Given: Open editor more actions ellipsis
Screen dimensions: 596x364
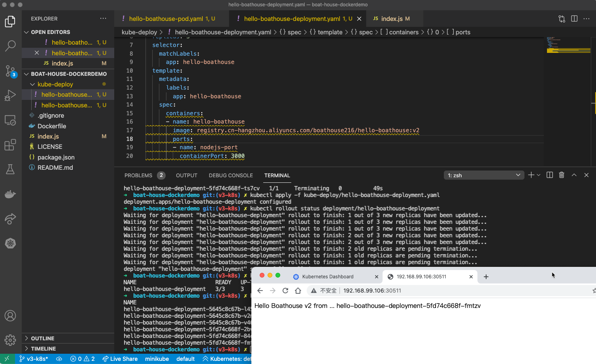Looking at the screenshot, I should [587, 19].
